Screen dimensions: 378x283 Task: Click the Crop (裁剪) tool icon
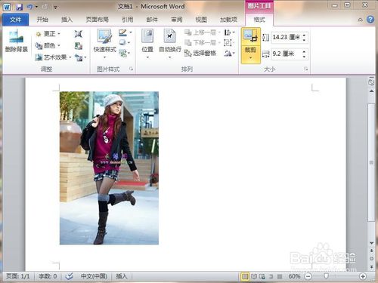click(250, 36)
